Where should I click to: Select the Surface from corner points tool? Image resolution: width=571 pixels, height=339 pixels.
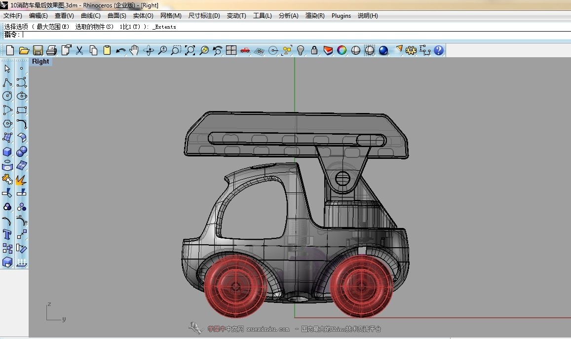click(7, 138)
